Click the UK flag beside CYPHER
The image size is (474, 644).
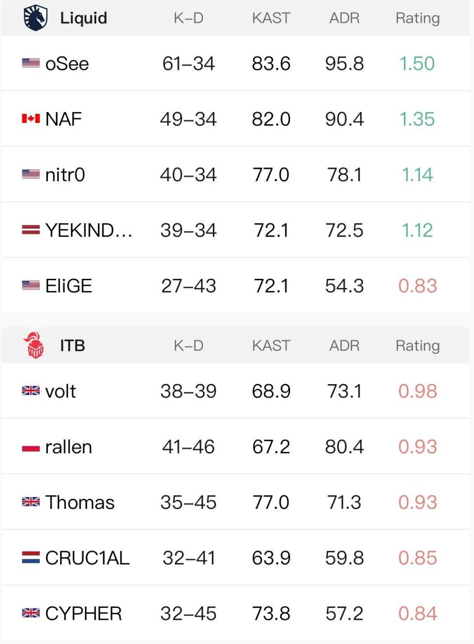(31, 613)
